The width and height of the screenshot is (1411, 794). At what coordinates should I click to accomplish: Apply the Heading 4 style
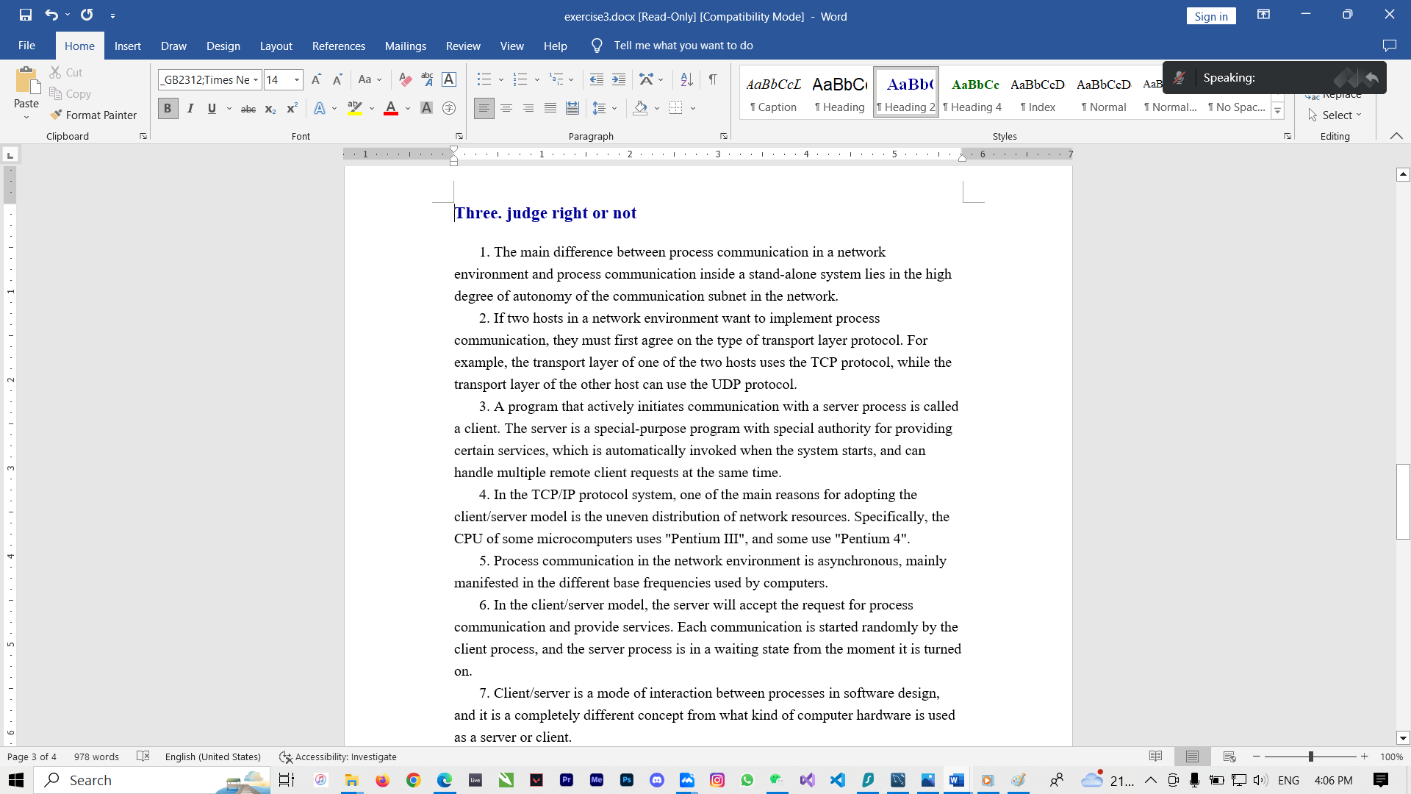coord(972,92)
